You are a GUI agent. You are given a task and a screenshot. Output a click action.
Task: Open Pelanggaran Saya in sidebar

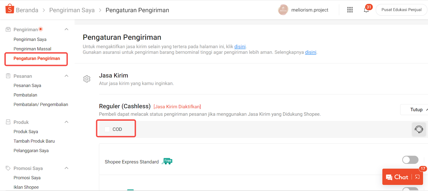click(31, 151)
